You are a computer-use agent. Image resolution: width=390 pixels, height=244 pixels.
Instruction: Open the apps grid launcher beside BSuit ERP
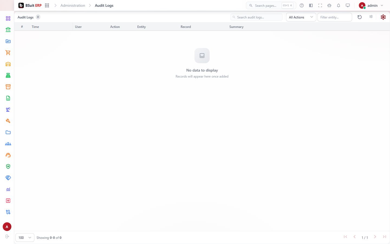point(47,5)
